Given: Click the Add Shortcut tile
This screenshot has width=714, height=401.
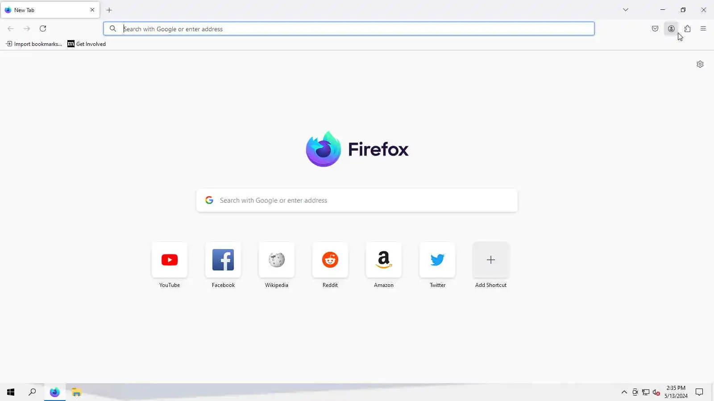Looking at the screenshot, I should tap(491, 266).
